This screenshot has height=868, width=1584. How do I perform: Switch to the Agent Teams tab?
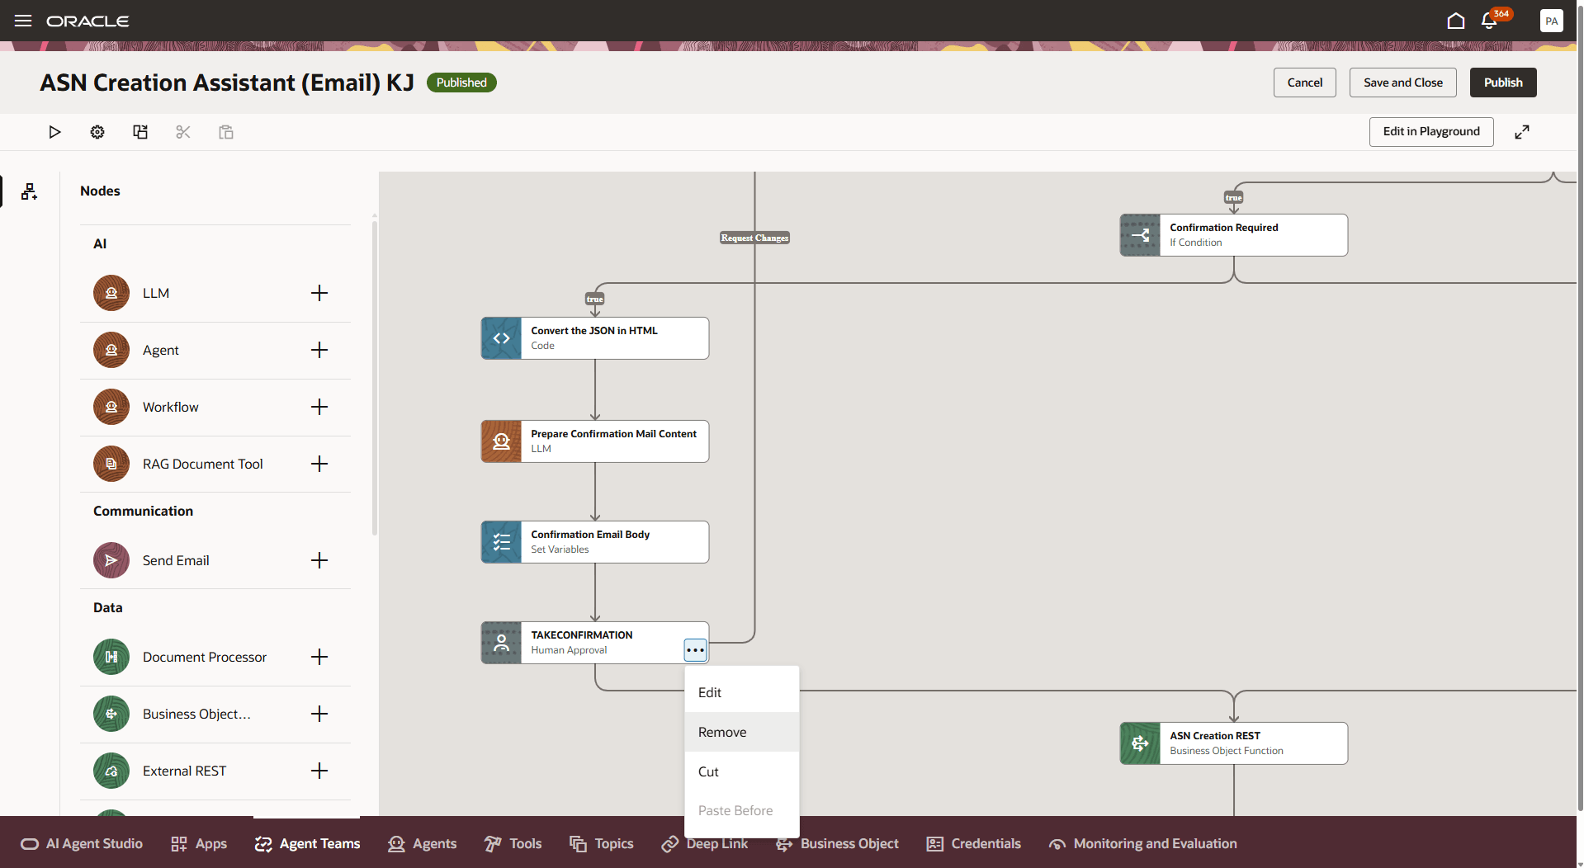pos(307,843)
